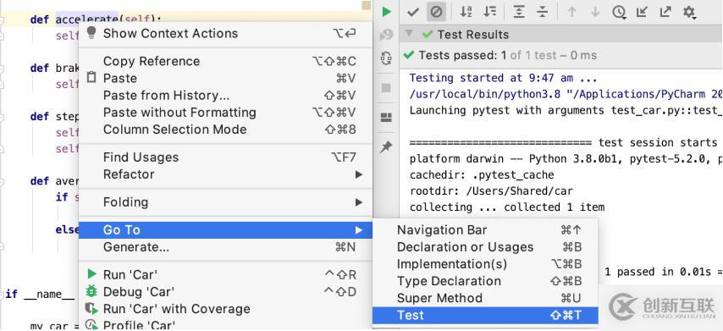Open the Folding submenu

pyautogui.click(x=225, y=202)
